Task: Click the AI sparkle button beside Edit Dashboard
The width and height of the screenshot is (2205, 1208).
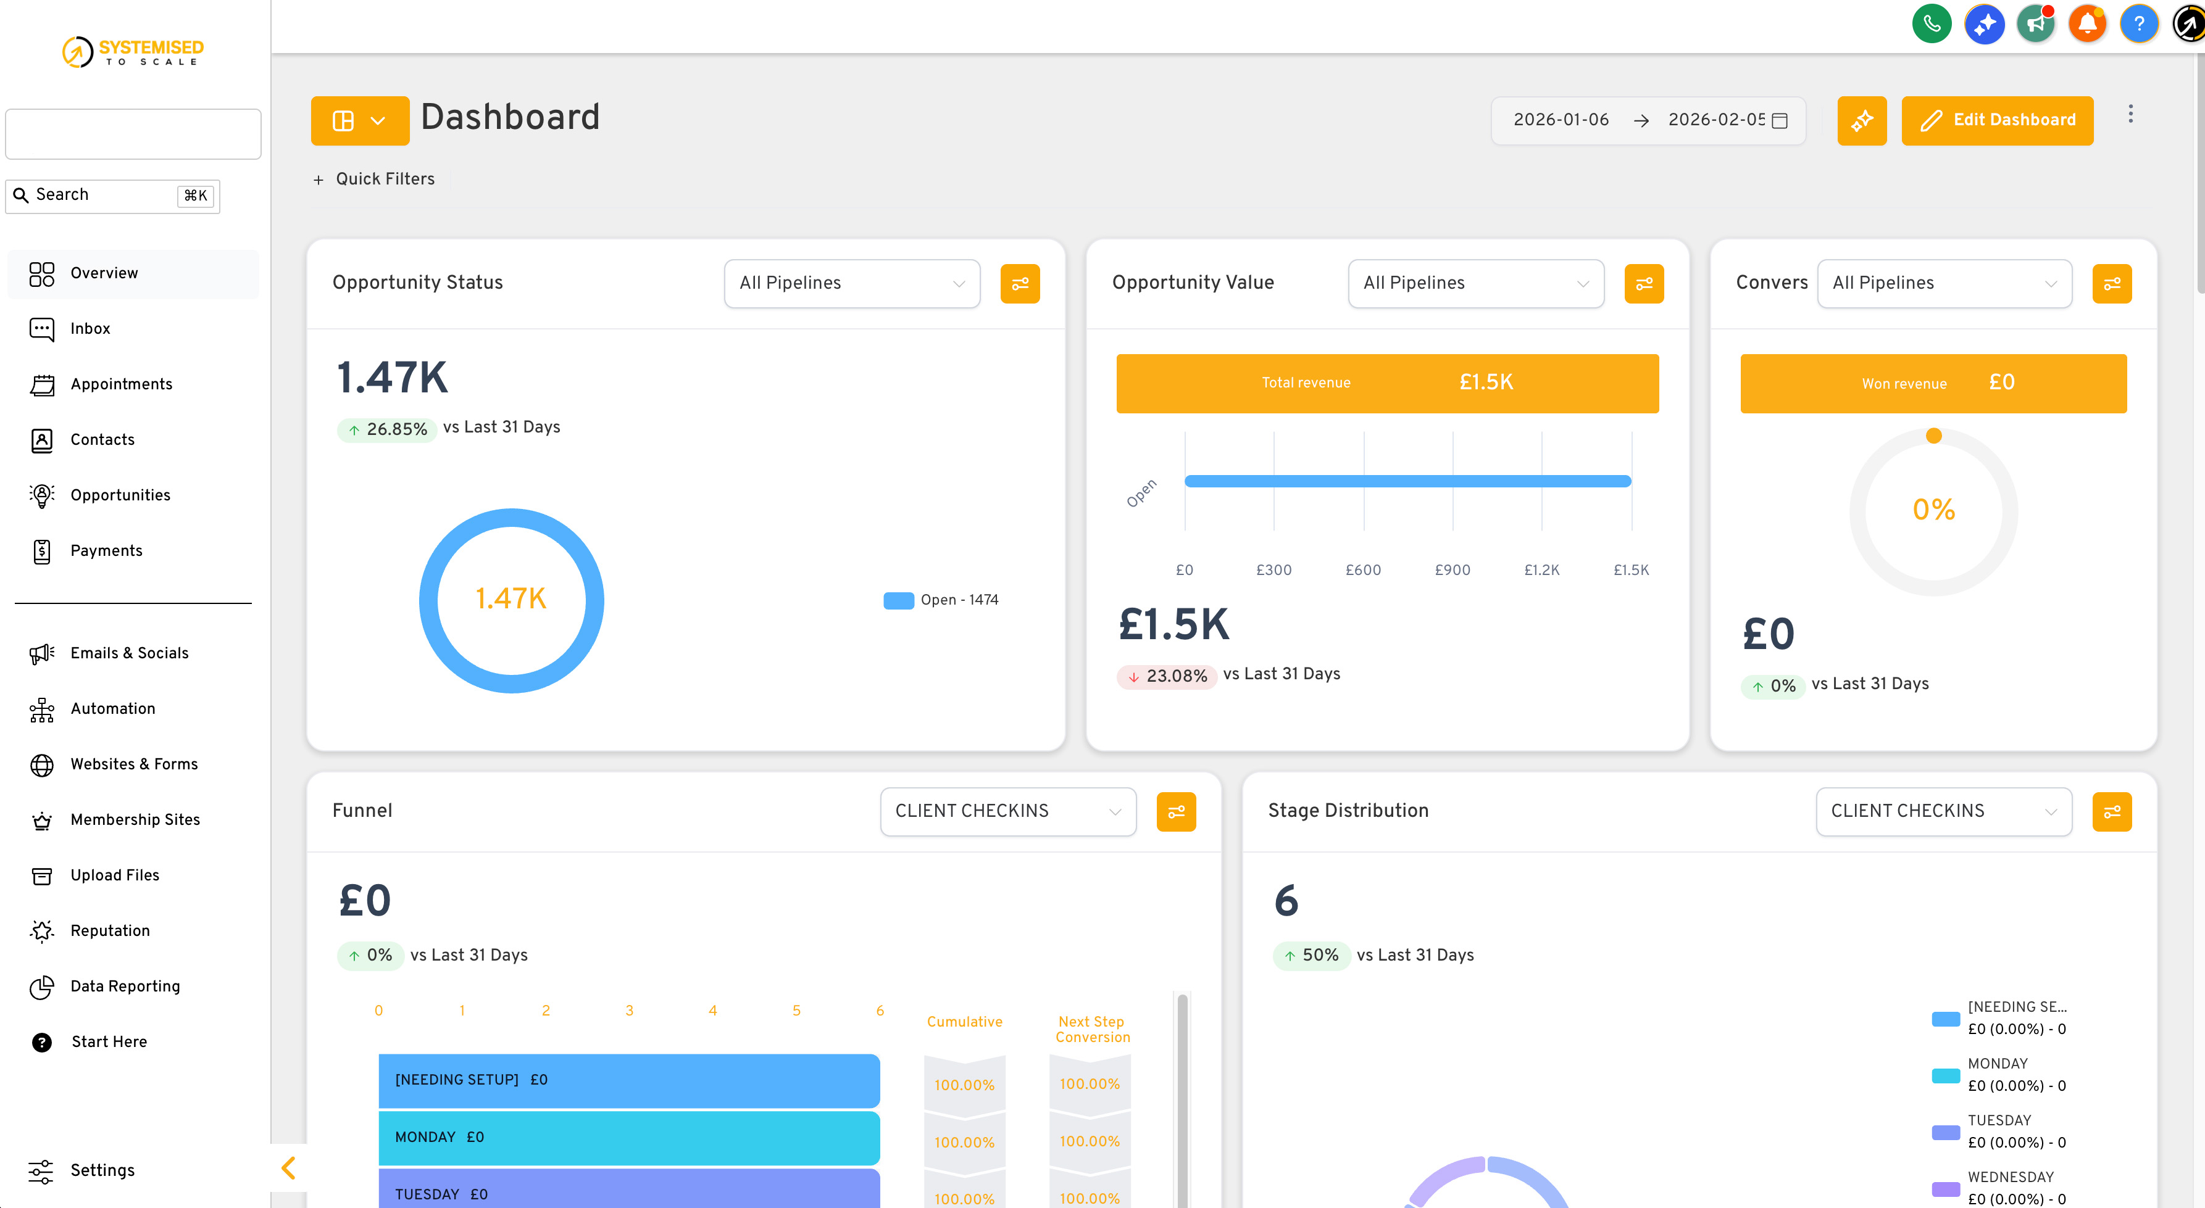Action: coord(1861,121)
